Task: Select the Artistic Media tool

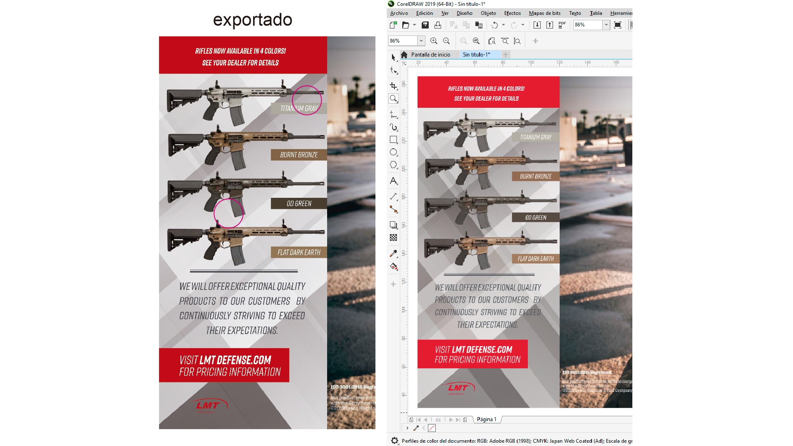Action: [x=394, y=127]
